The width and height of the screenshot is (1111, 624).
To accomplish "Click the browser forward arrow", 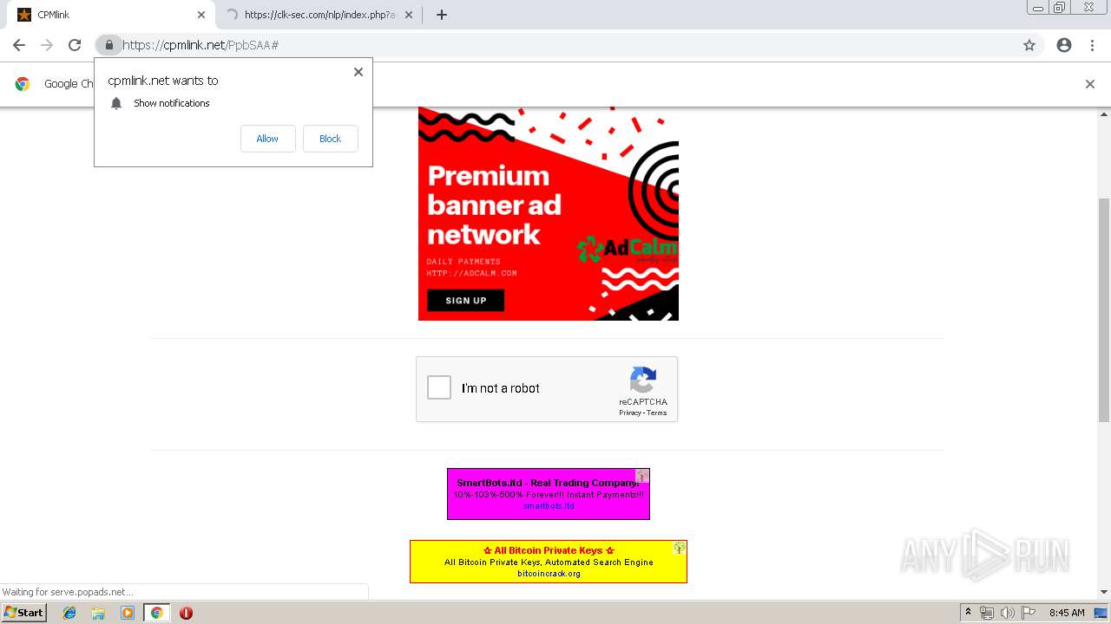I will pos(47,45).
